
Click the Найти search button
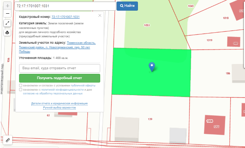127,6
